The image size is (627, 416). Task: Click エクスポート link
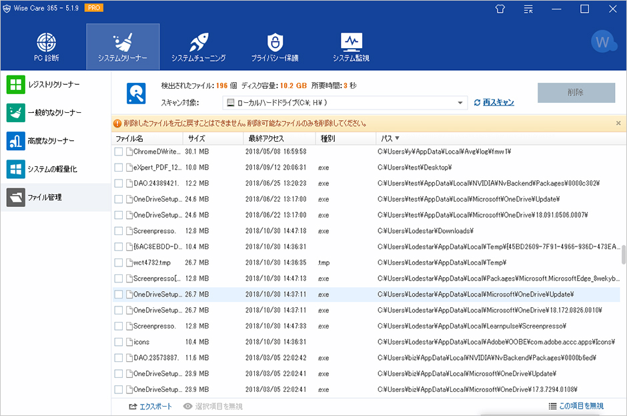[155, 407]
